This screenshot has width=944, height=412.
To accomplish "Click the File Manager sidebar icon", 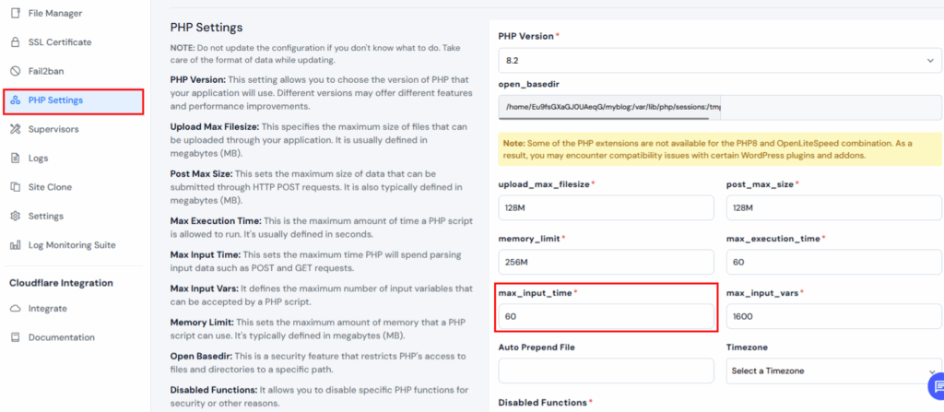I will (x=16, y=13).
